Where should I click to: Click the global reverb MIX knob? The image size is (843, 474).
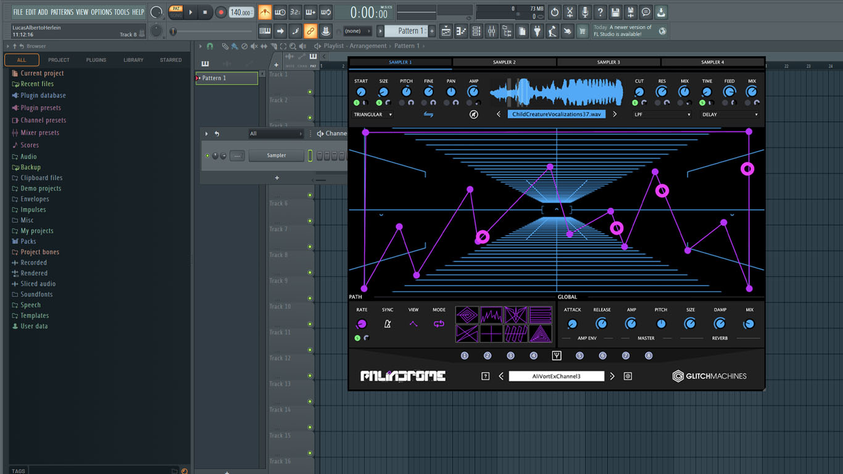[749, 324]
